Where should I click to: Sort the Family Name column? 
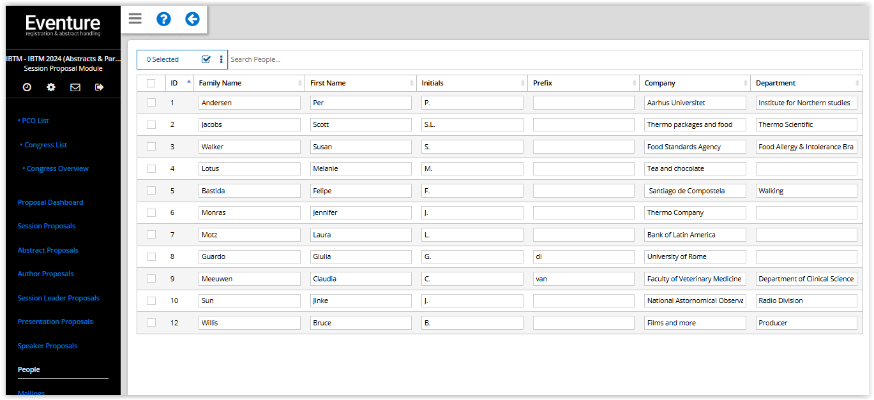(x=300, y=83)
